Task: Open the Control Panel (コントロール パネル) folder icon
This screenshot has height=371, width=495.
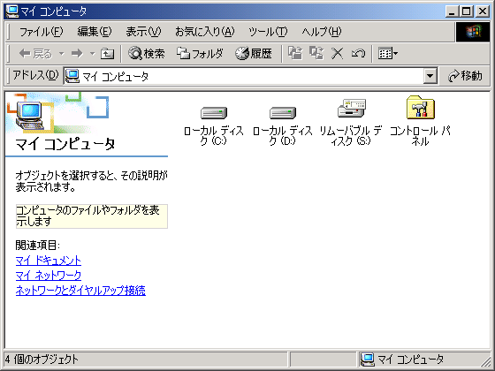Action: 421,108
